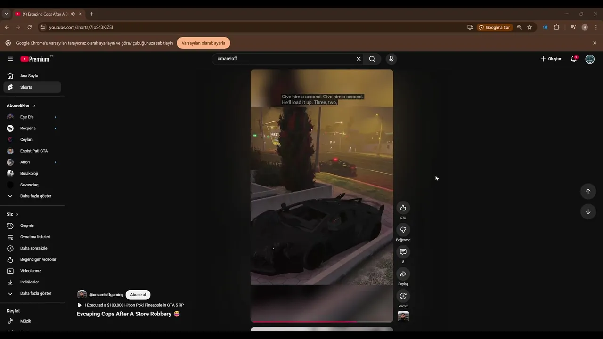Image resolution: width=603 pixels, height=339 pixels.
Task: Expand Siz section Daha fazla göster
Action: click(32, 293)
